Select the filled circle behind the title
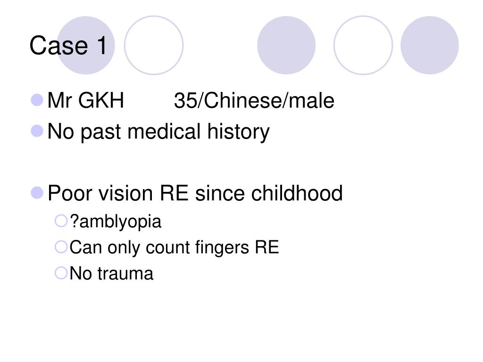 pyautogui.click(x=86, y=45)
